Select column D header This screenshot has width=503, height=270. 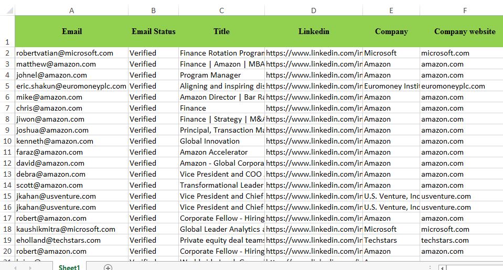coord(313,10)
